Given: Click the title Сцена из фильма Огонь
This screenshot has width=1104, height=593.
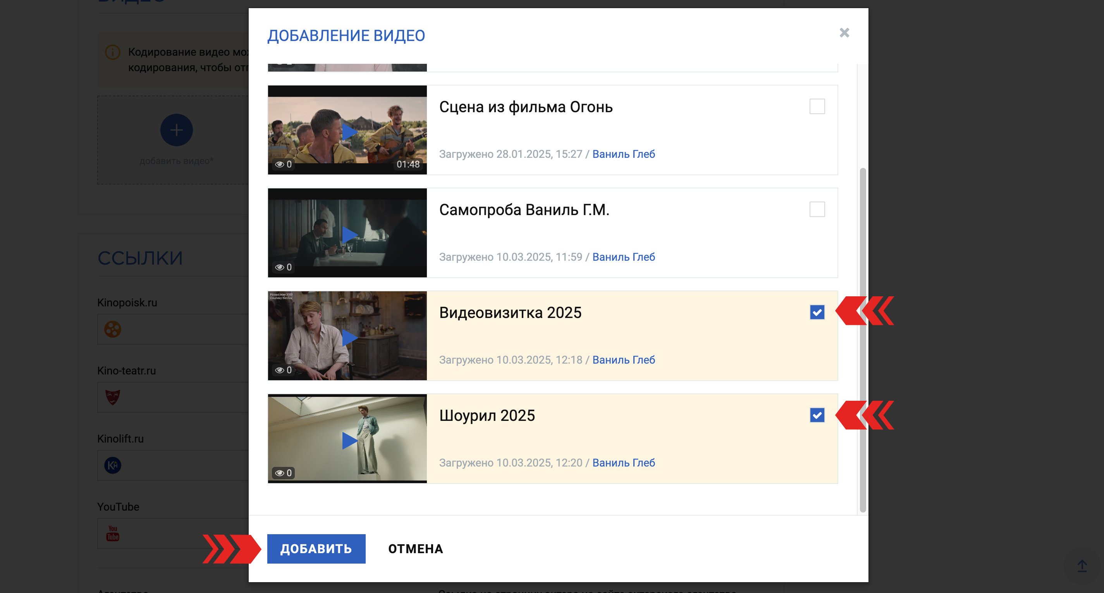Looking at the screenshot, I should click(x=526, y=107).
